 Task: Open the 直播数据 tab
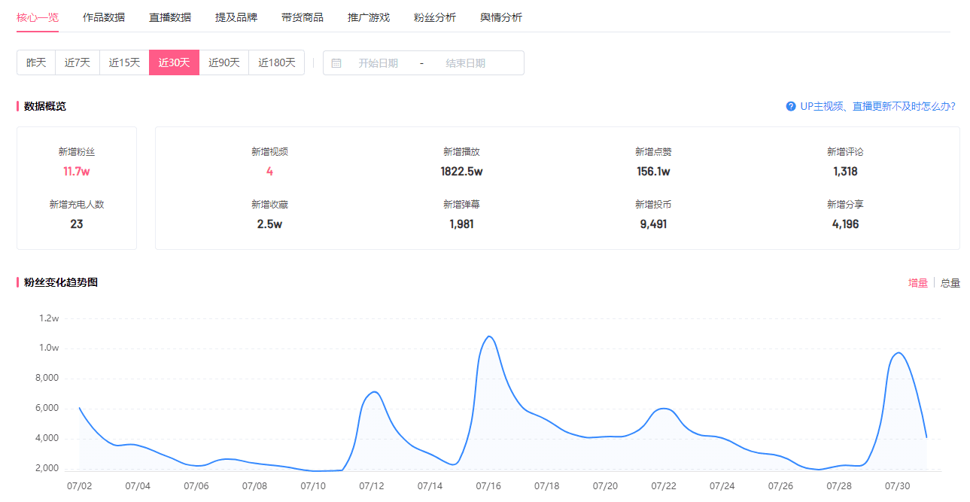pyautogui.click(x=170, y=17)
